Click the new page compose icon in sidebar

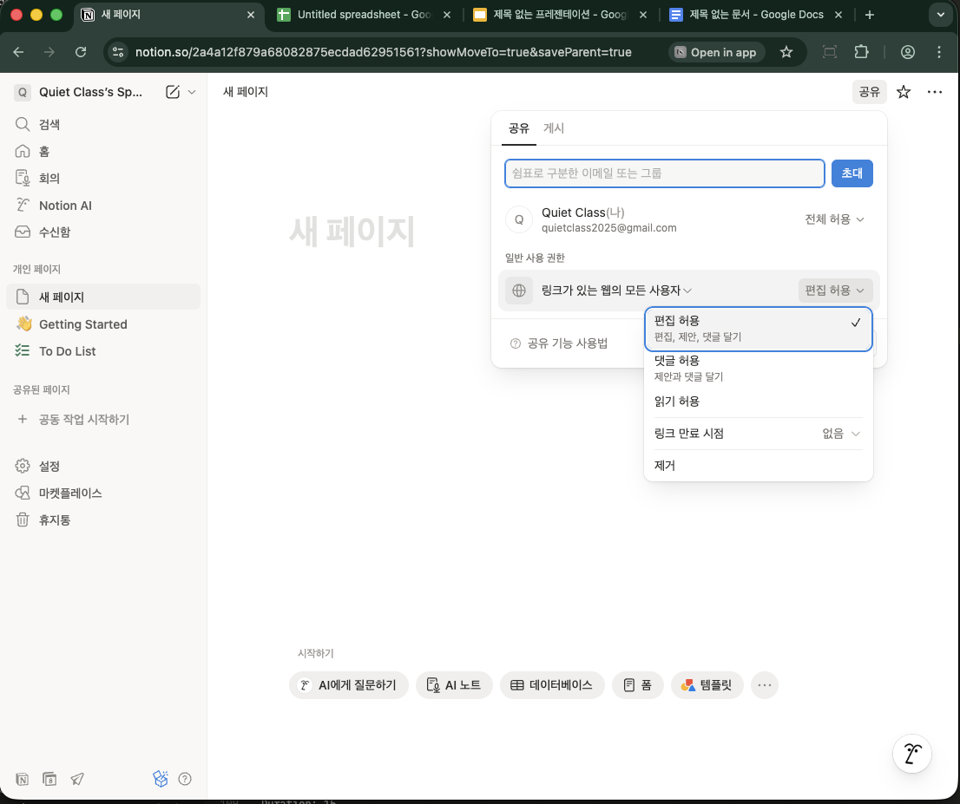click(x=173, y=92)
